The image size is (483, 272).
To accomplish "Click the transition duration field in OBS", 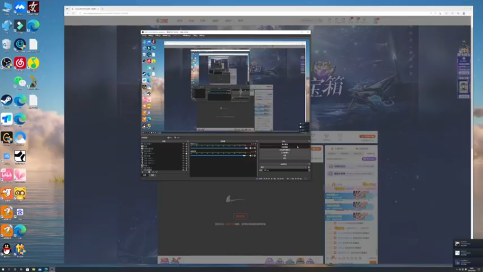I will click(286, 170).
